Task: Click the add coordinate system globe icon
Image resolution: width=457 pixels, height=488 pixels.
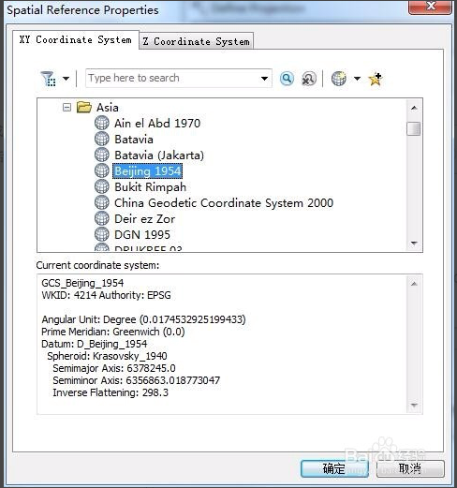Action: (339, 79)
